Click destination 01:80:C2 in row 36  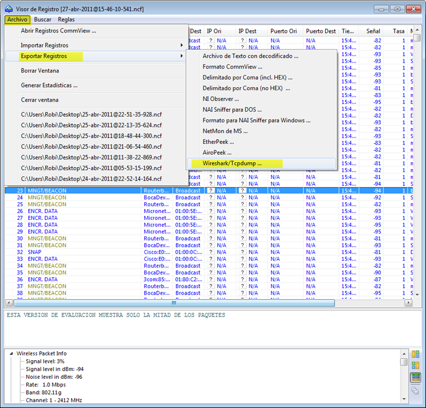[189, 279]
